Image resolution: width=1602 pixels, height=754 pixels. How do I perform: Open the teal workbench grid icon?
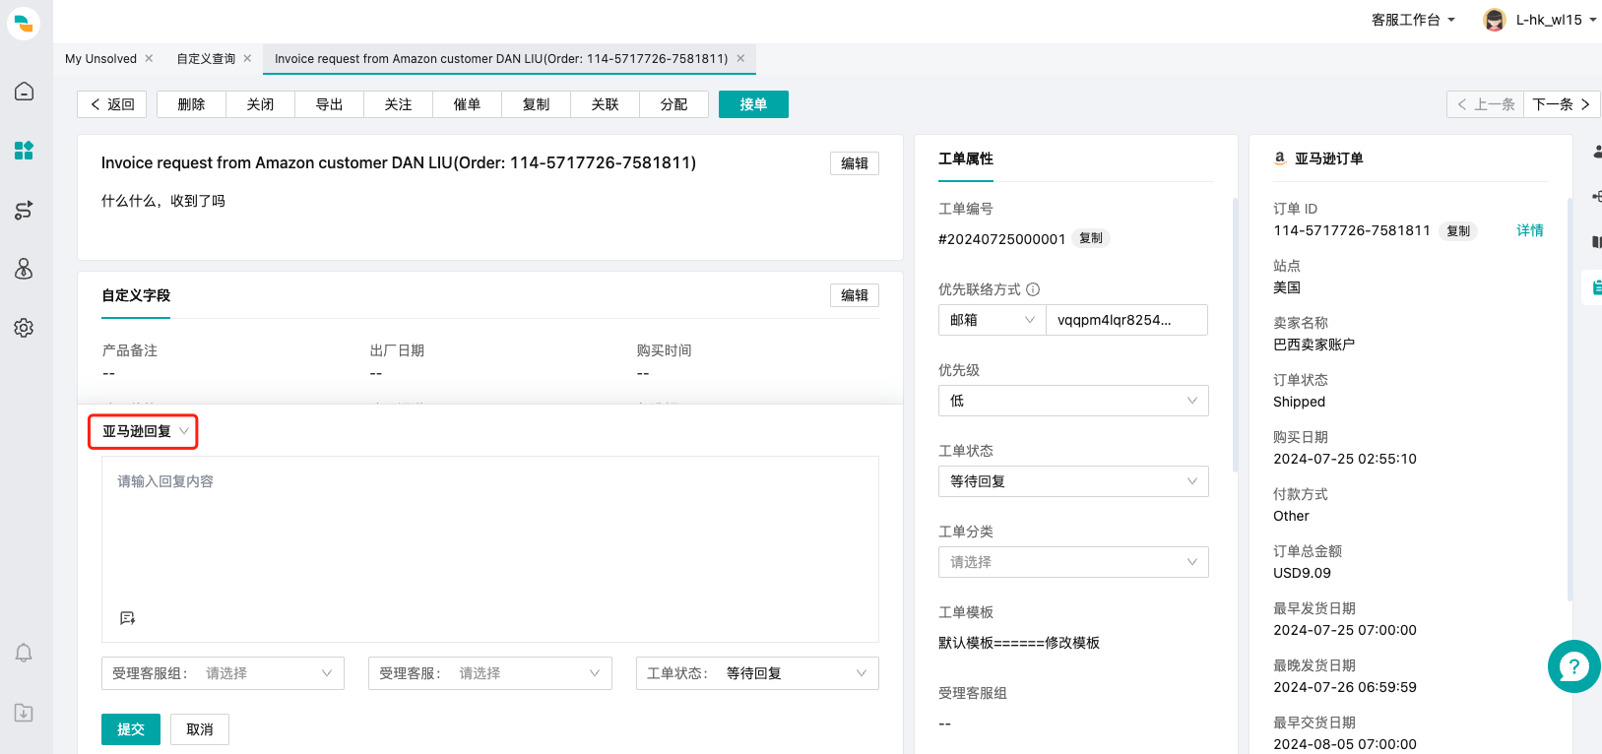tap(24, 151)
